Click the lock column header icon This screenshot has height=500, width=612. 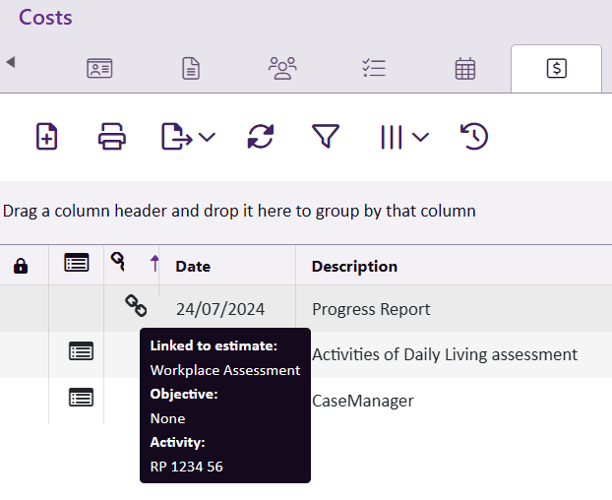click(21, 266)
